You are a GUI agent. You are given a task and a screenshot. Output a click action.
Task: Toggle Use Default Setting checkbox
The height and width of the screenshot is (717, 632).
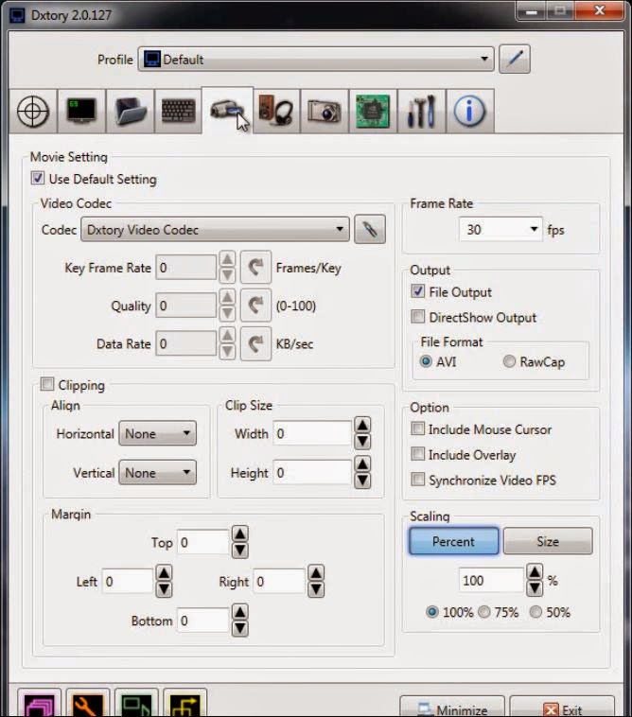pos(38,178)
